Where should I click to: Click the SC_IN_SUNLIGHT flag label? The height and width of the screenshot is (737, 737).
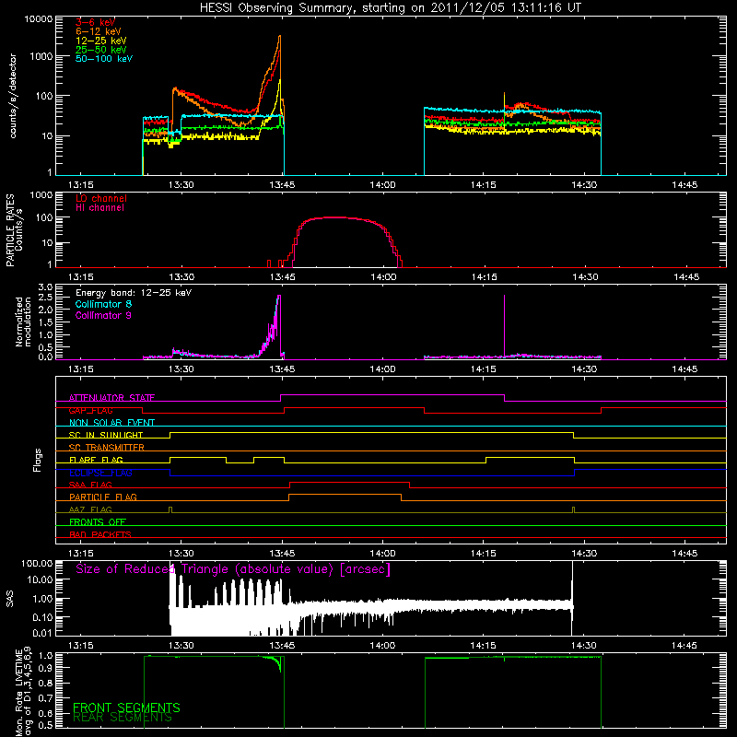pos(106,435)
